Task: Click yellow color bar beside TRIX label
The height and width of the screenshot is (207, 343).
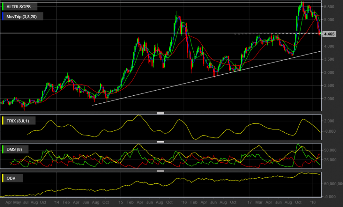Action: pos(3,121)
